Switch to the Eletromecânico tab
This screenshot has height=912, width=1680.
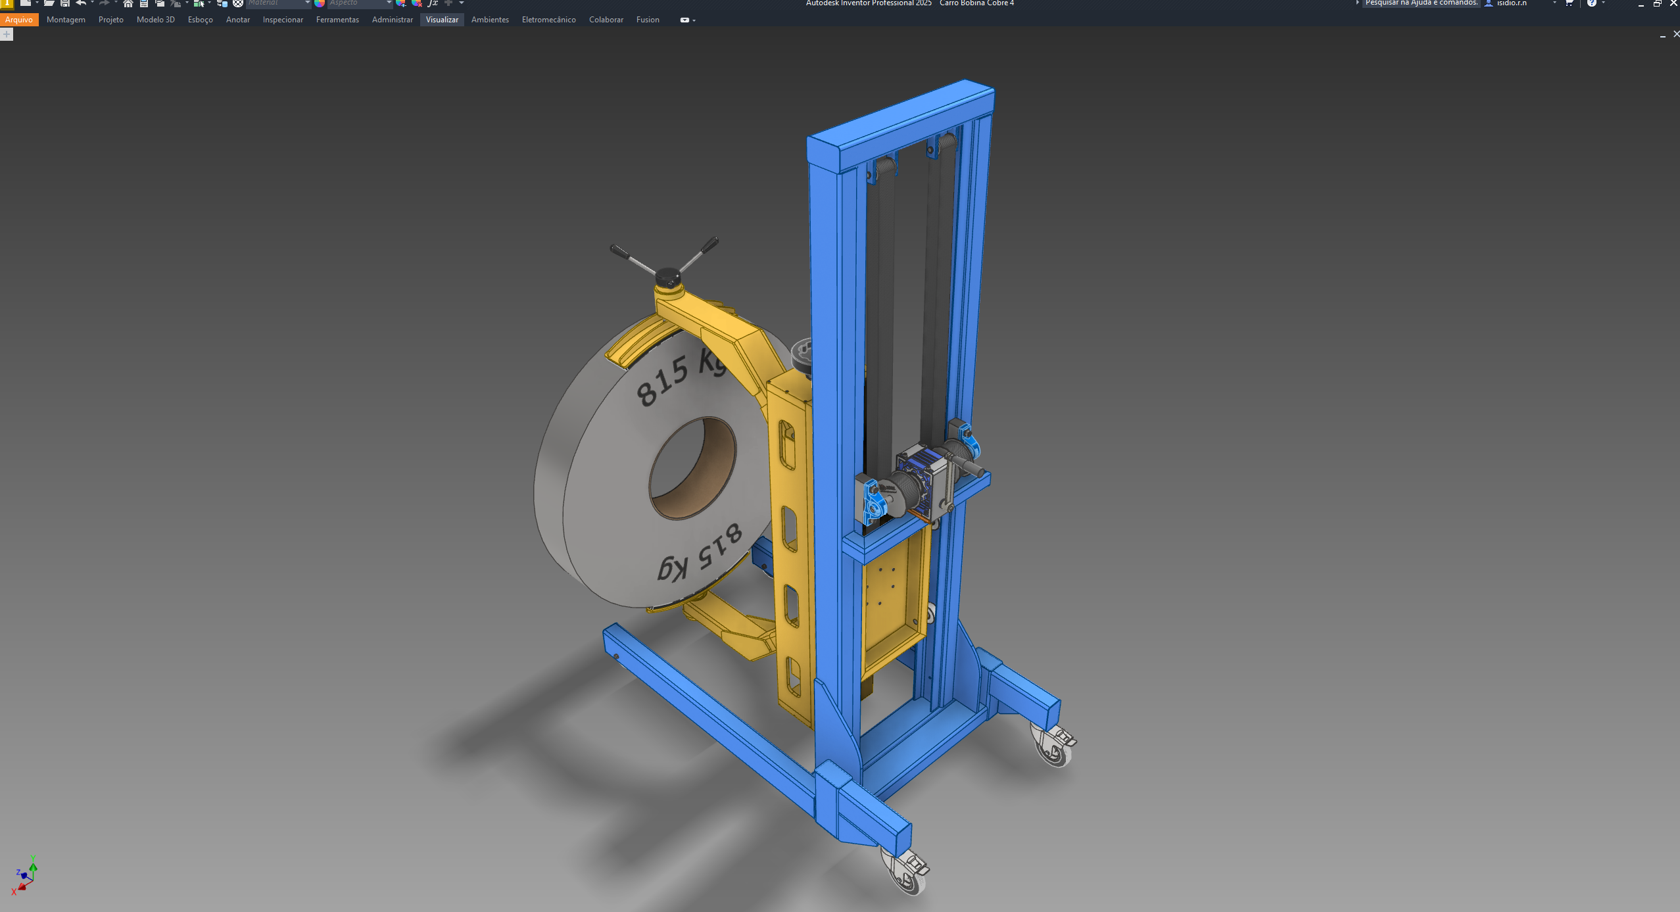point(549,20)
